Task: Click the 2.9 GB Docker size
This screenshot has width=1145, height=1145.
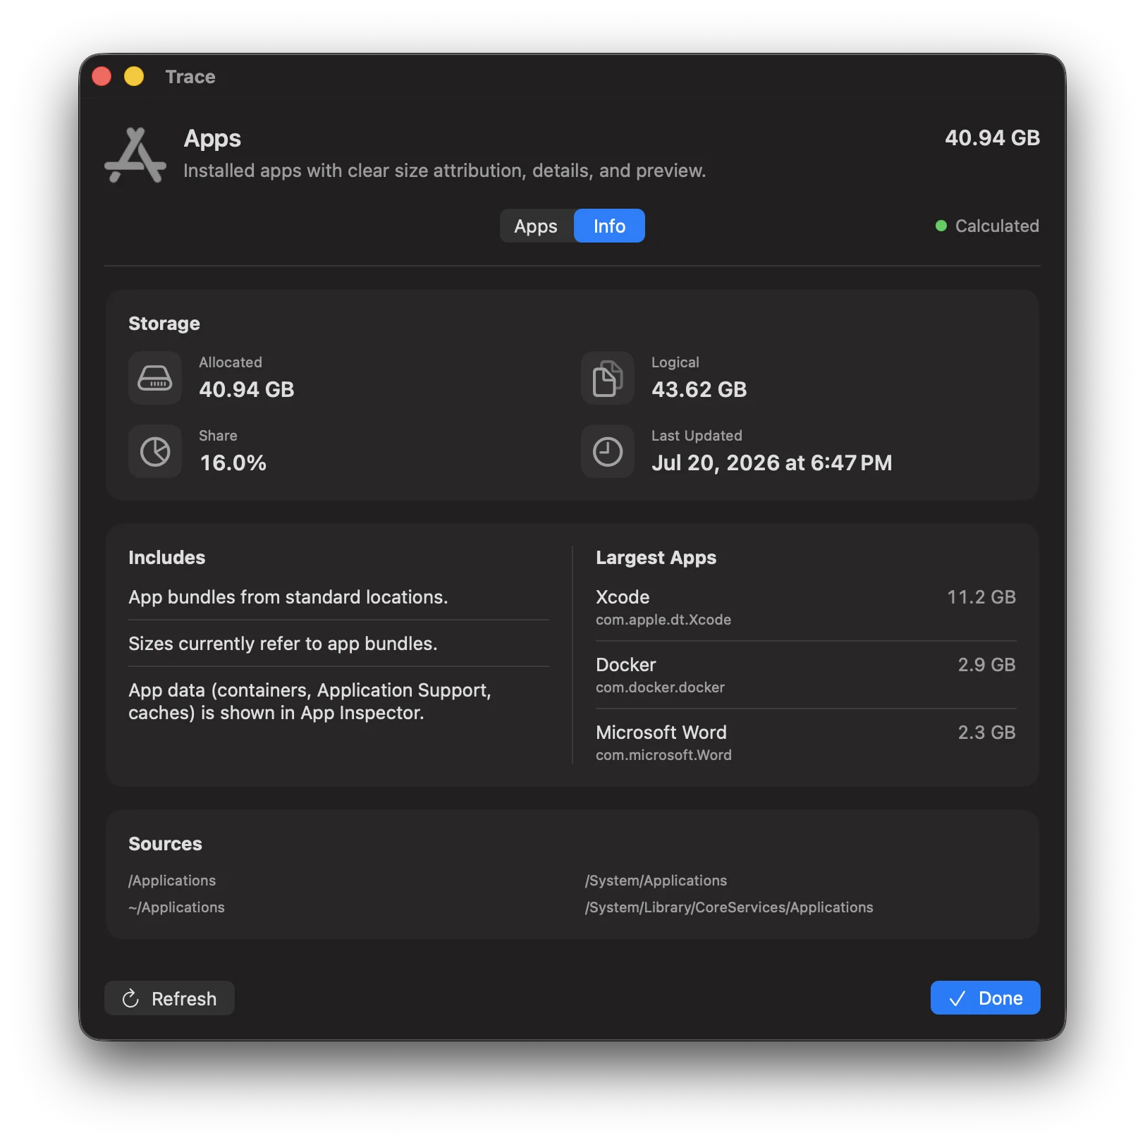Action: (986, 665)
